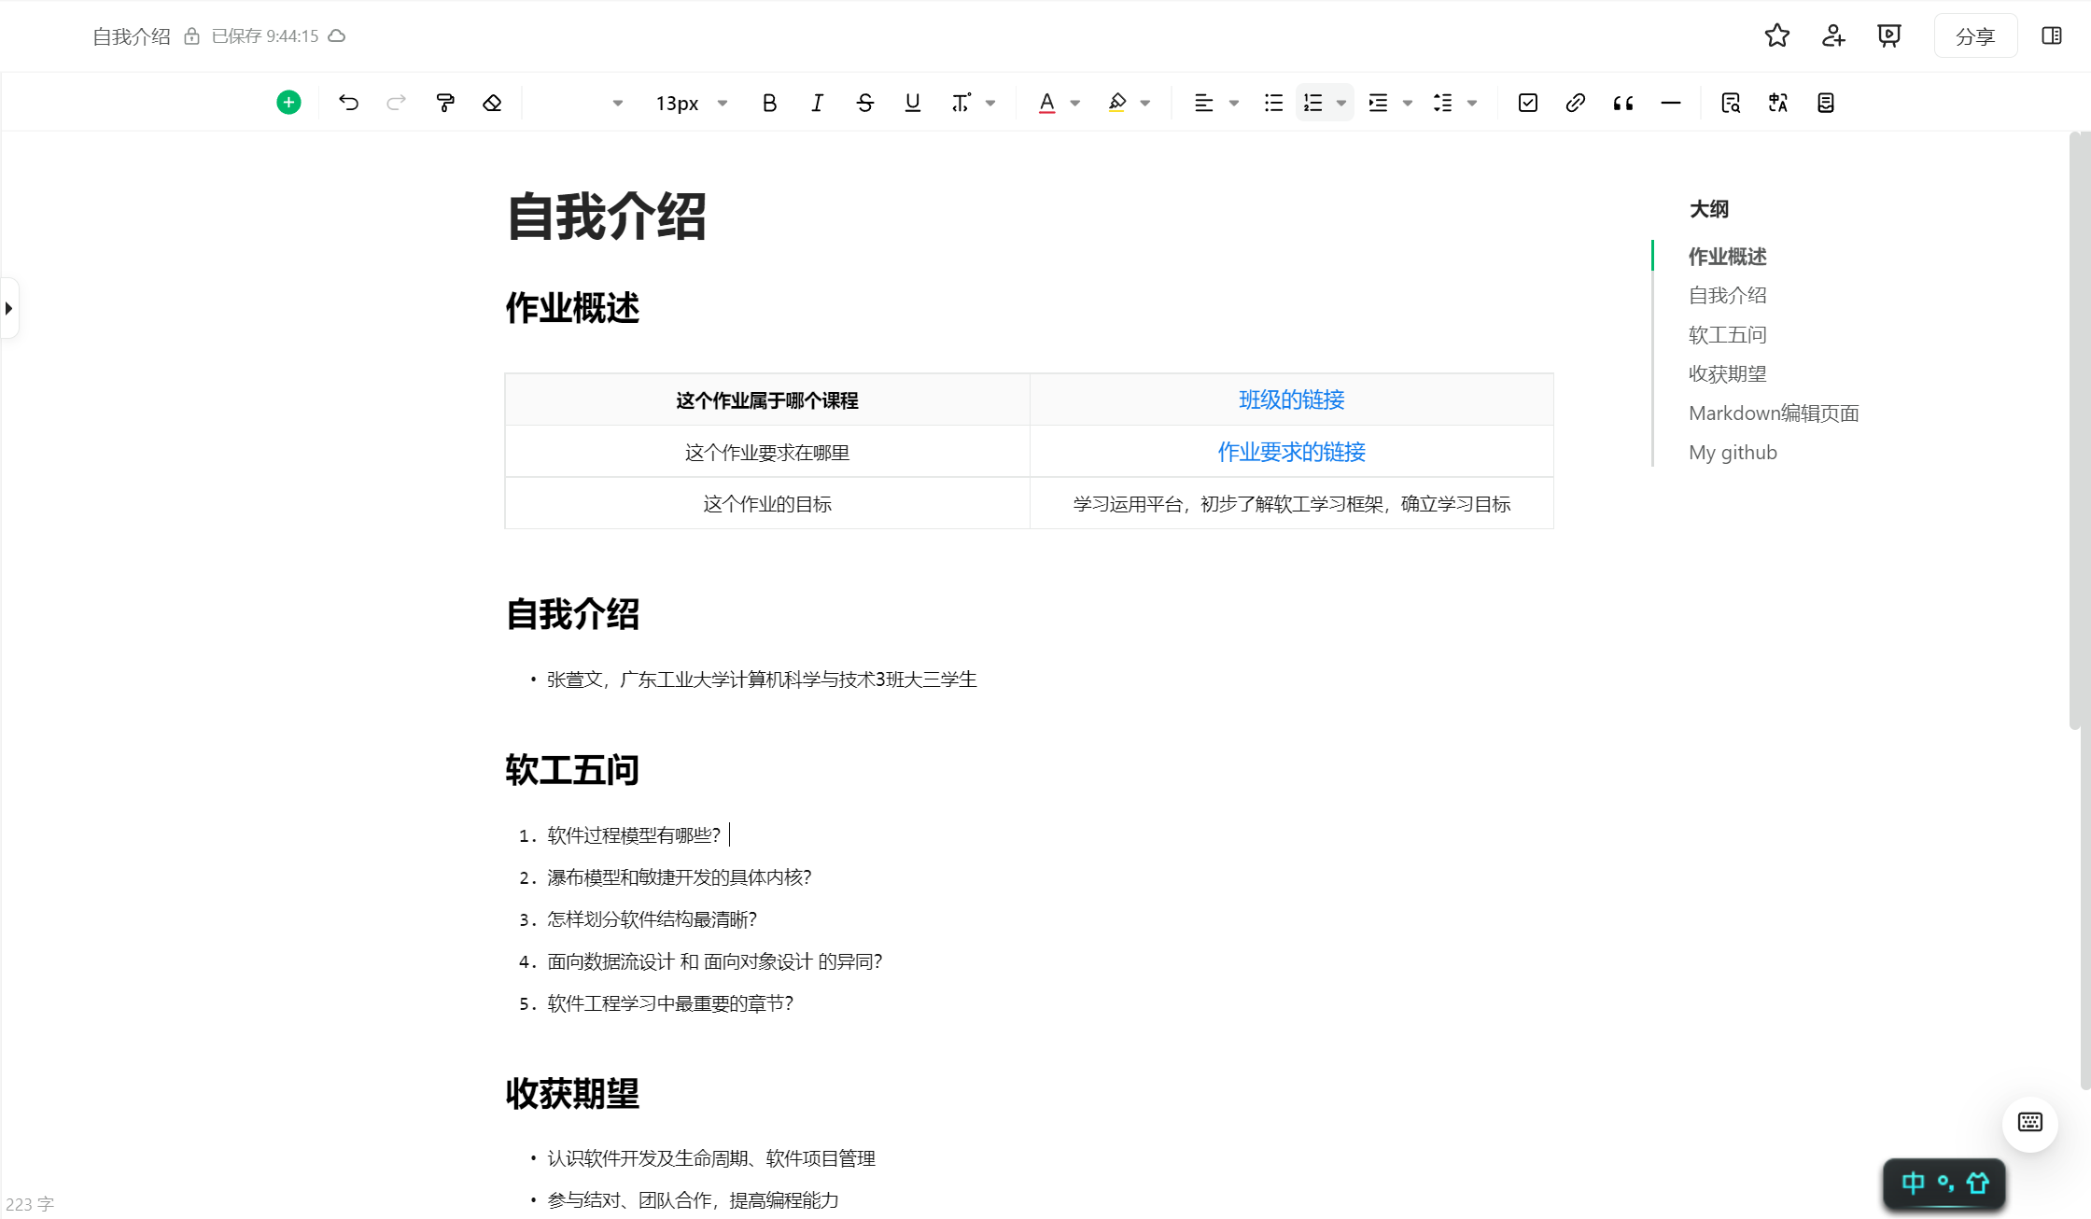Image resolution: width=2091 pixels, height=1219 pixels.
Task: Open the translate tool
Action: 1778,103
